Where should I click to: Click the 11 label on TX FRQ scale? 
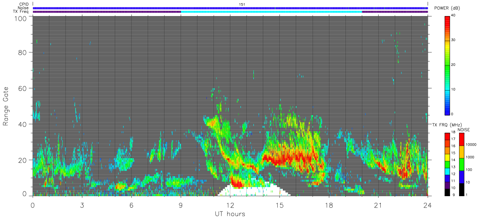pos(453,181)
